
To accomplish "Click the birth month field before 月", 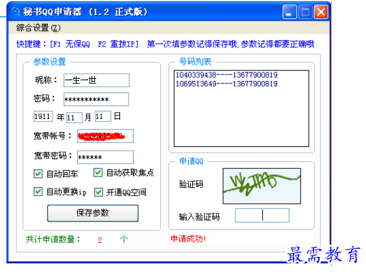I will 74,117.
